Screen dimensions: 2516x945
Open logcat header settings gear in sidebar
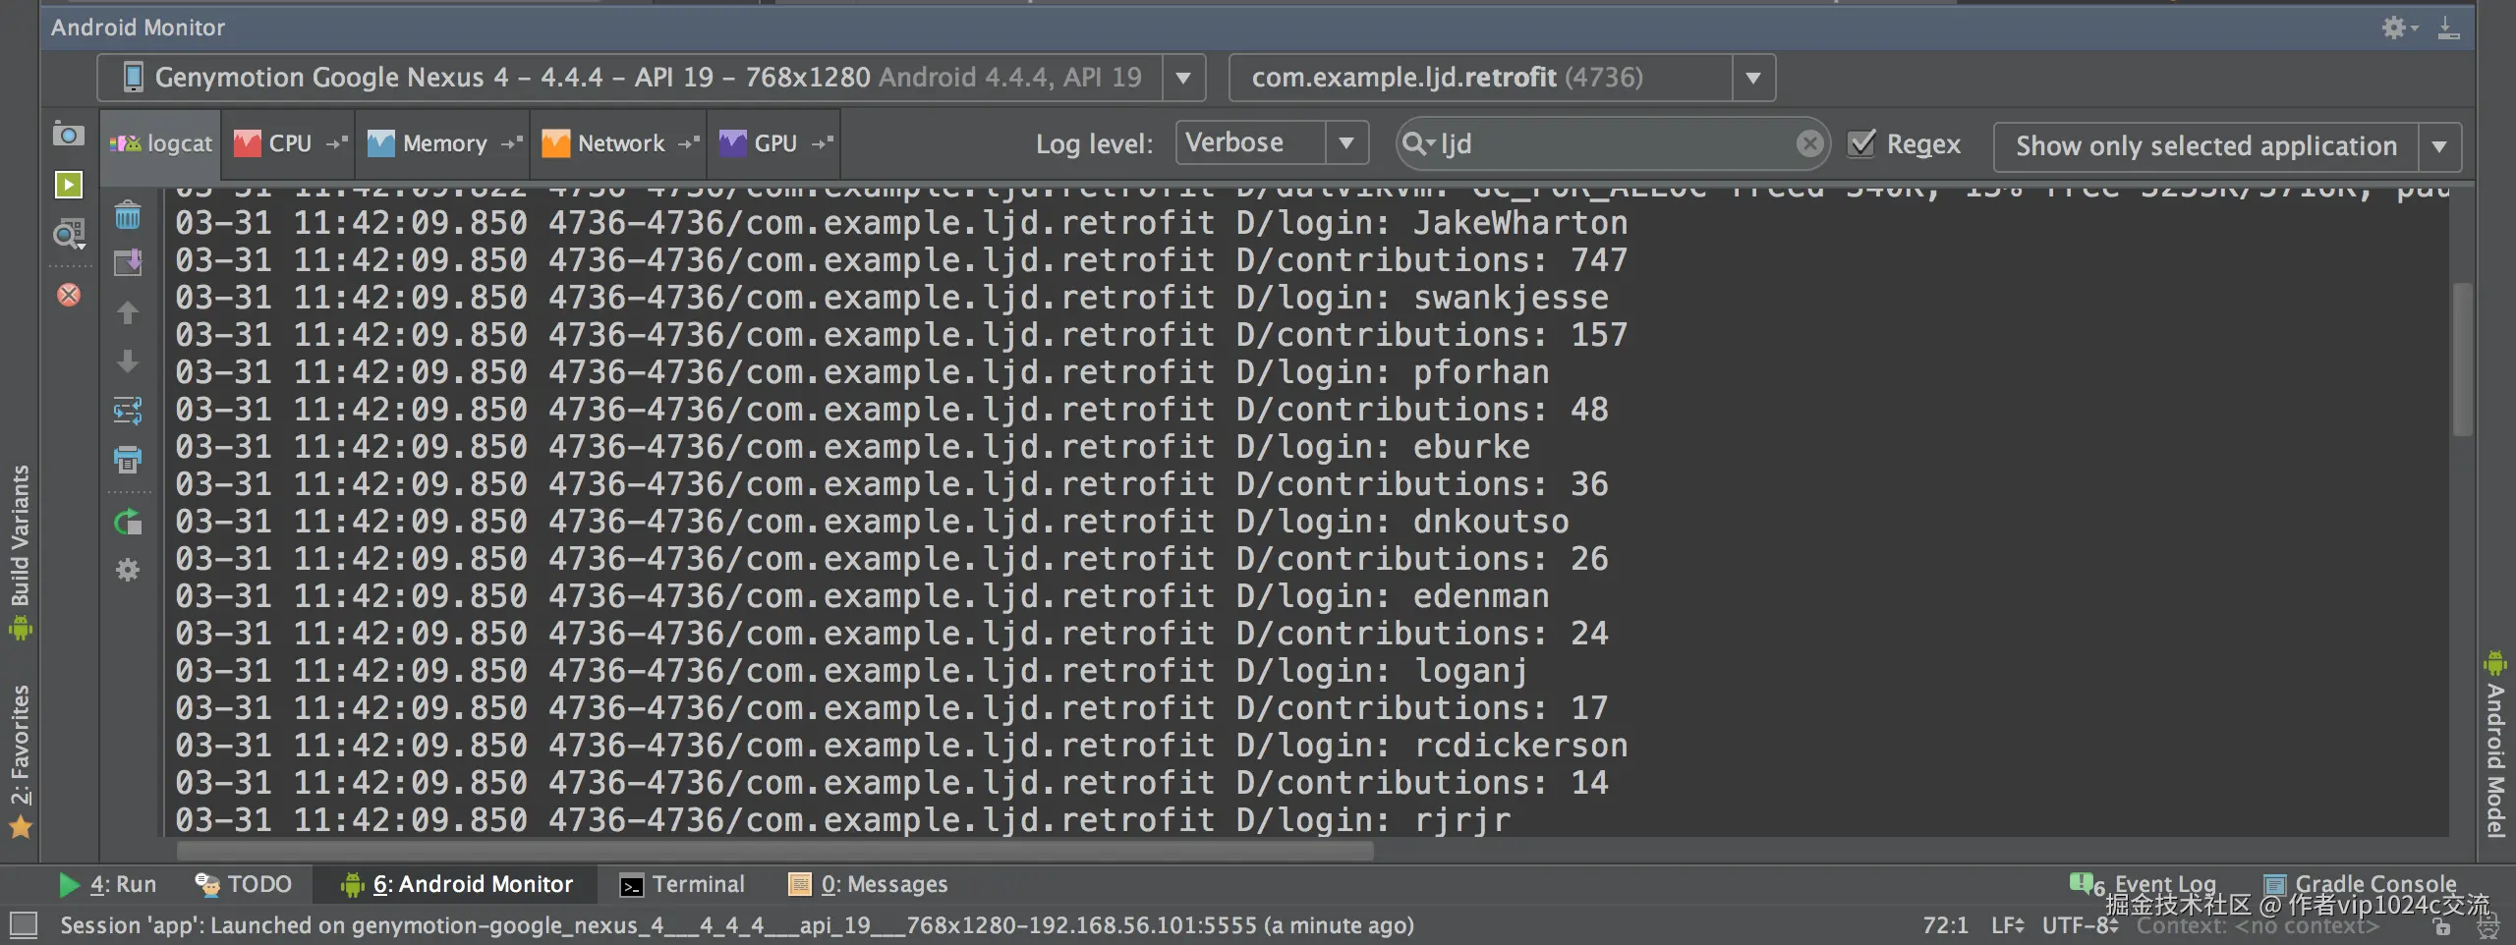(128, 570)
